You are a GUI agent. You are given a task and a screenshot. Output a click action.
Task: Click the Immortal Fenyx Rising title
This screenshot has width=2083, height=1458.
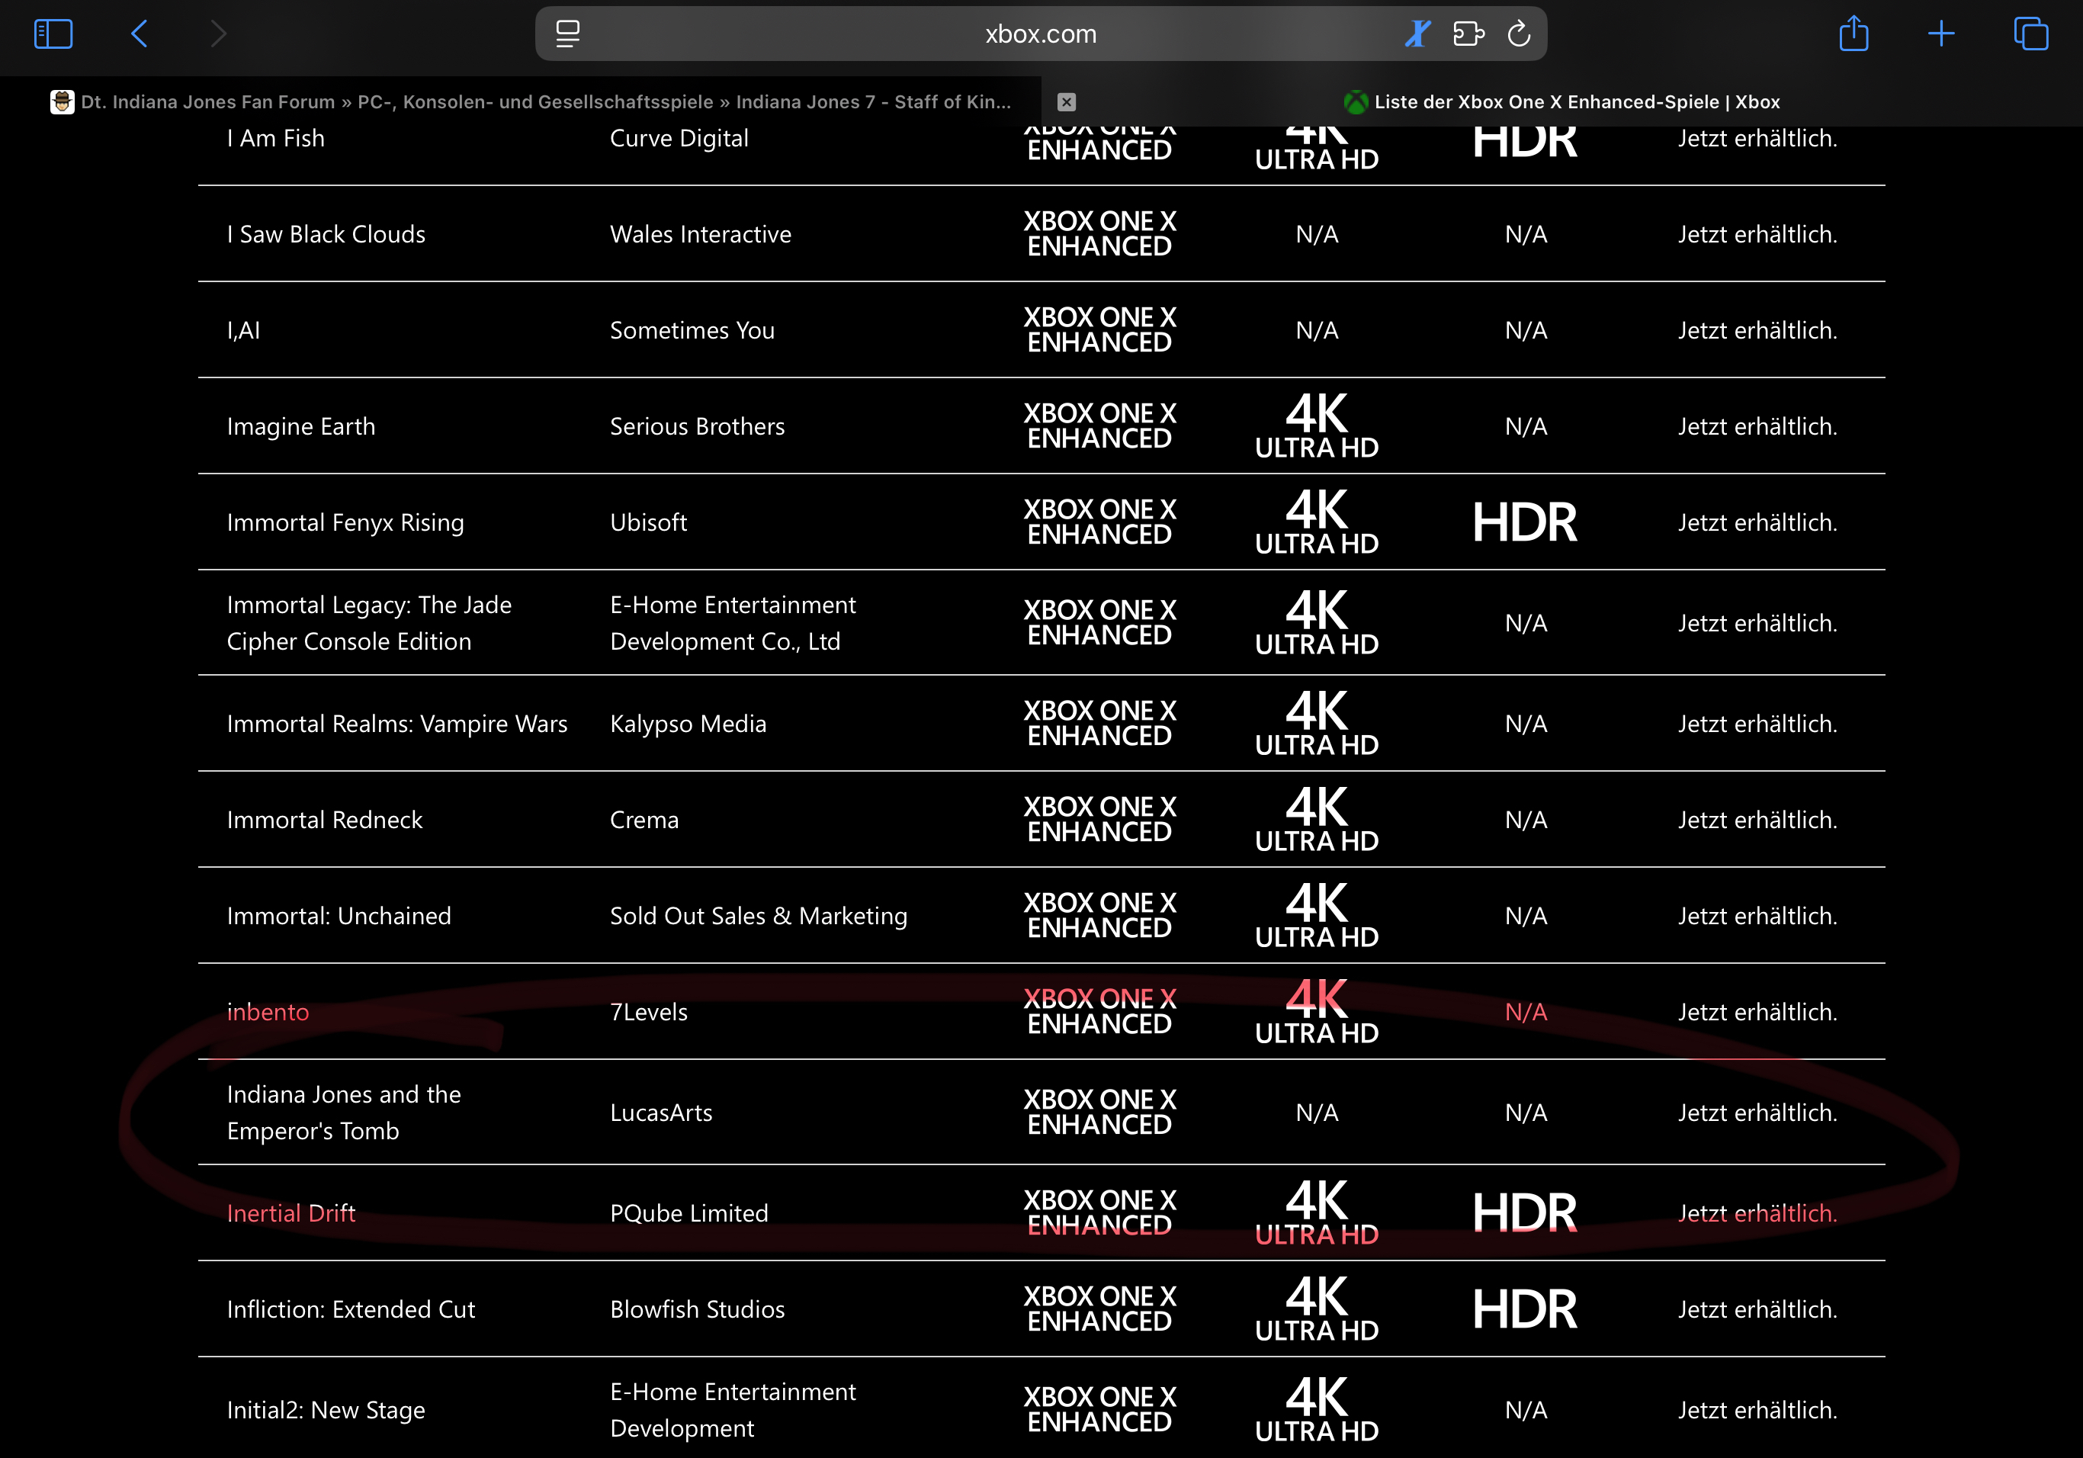tap(345, 522)
